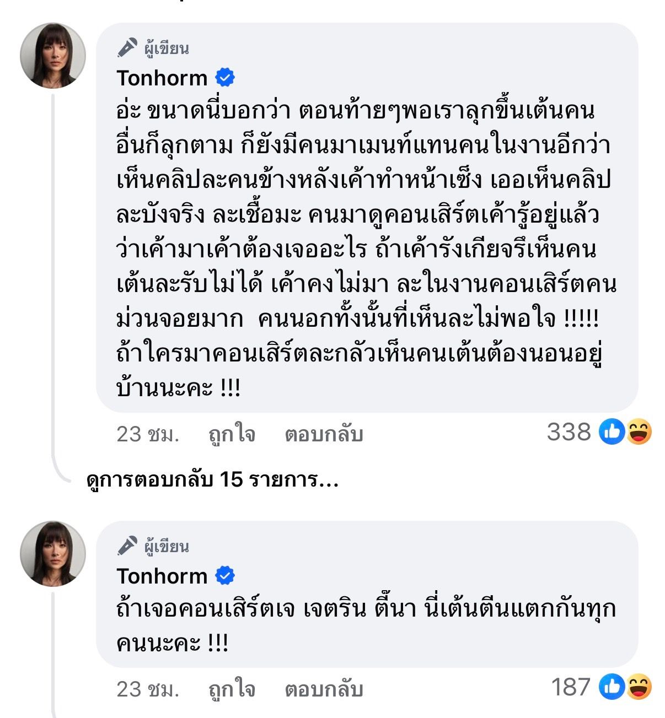Image resolution: width=665 pixels, height=718 pixels.
Task: Click the verified badge in the first comment
Action: (x=224, y=78)
